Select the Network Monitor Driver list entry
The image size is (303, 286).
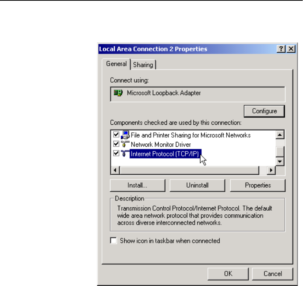pyautogui.click(x=161, y=144)
